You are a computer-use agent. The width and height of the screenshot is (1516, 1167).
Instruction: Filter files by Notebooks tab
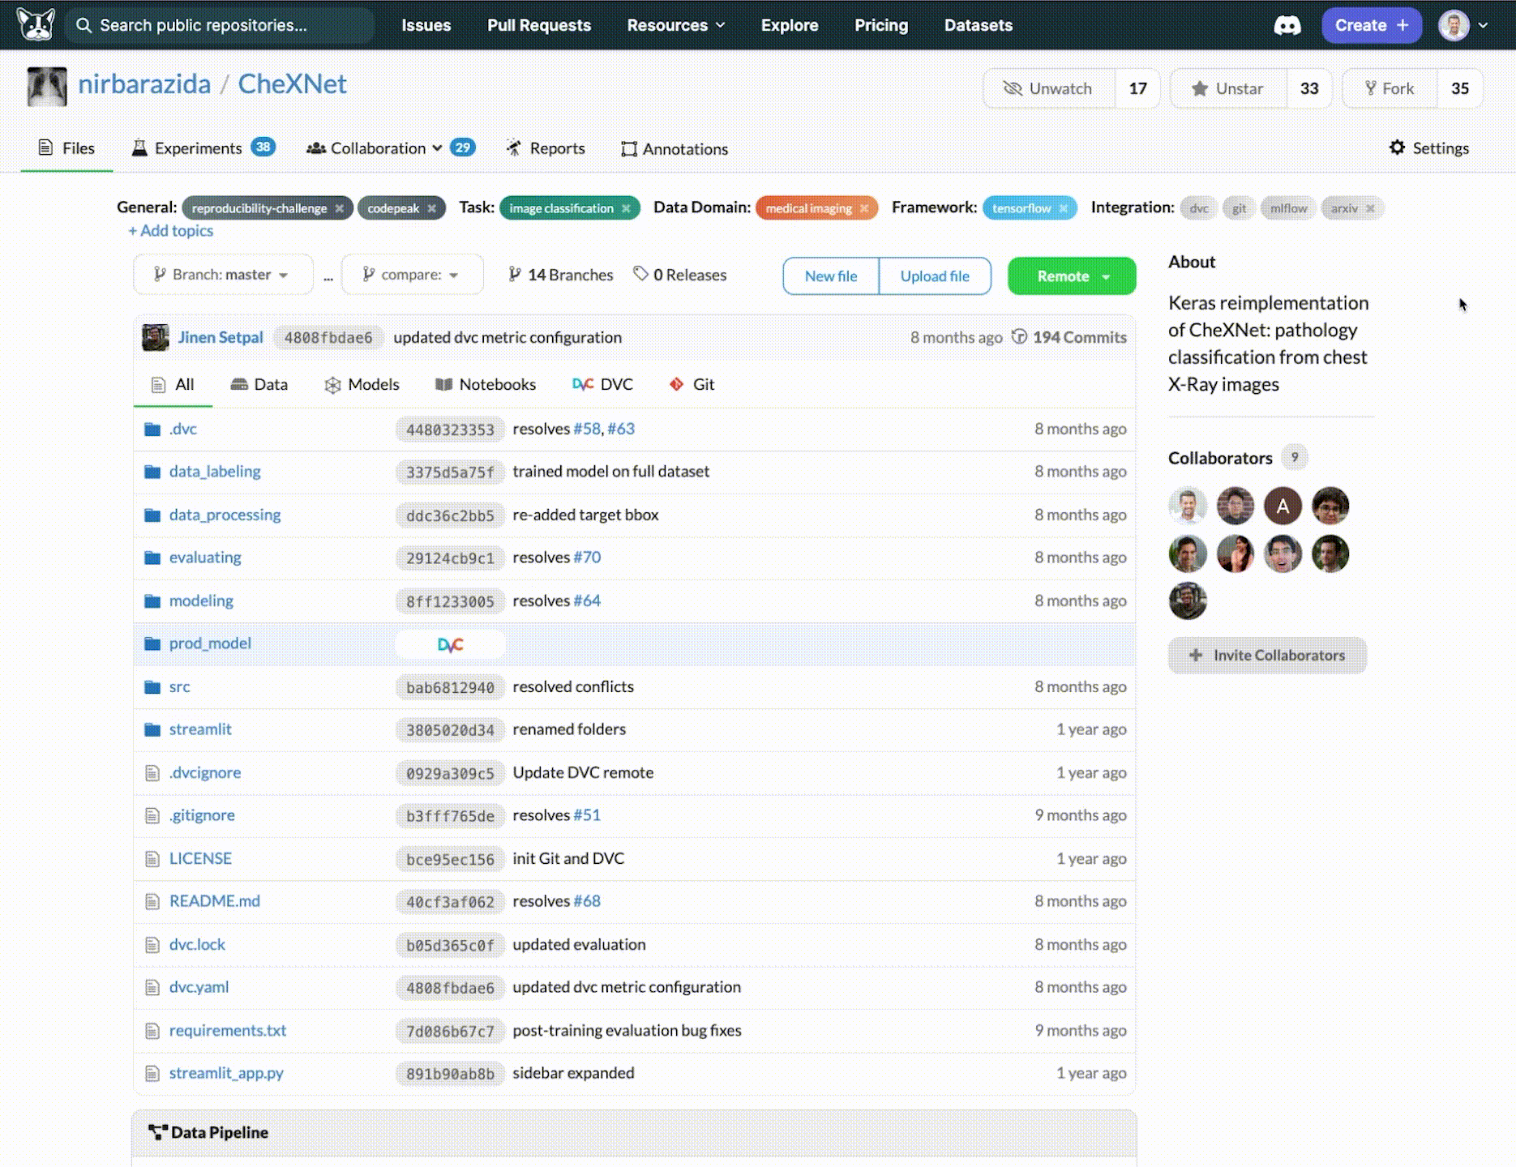(x=486, y=384)
